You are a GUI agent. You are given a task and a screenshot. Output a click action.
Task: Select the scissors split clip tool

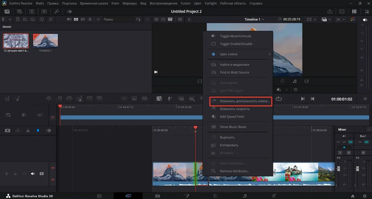coord(28,131)
